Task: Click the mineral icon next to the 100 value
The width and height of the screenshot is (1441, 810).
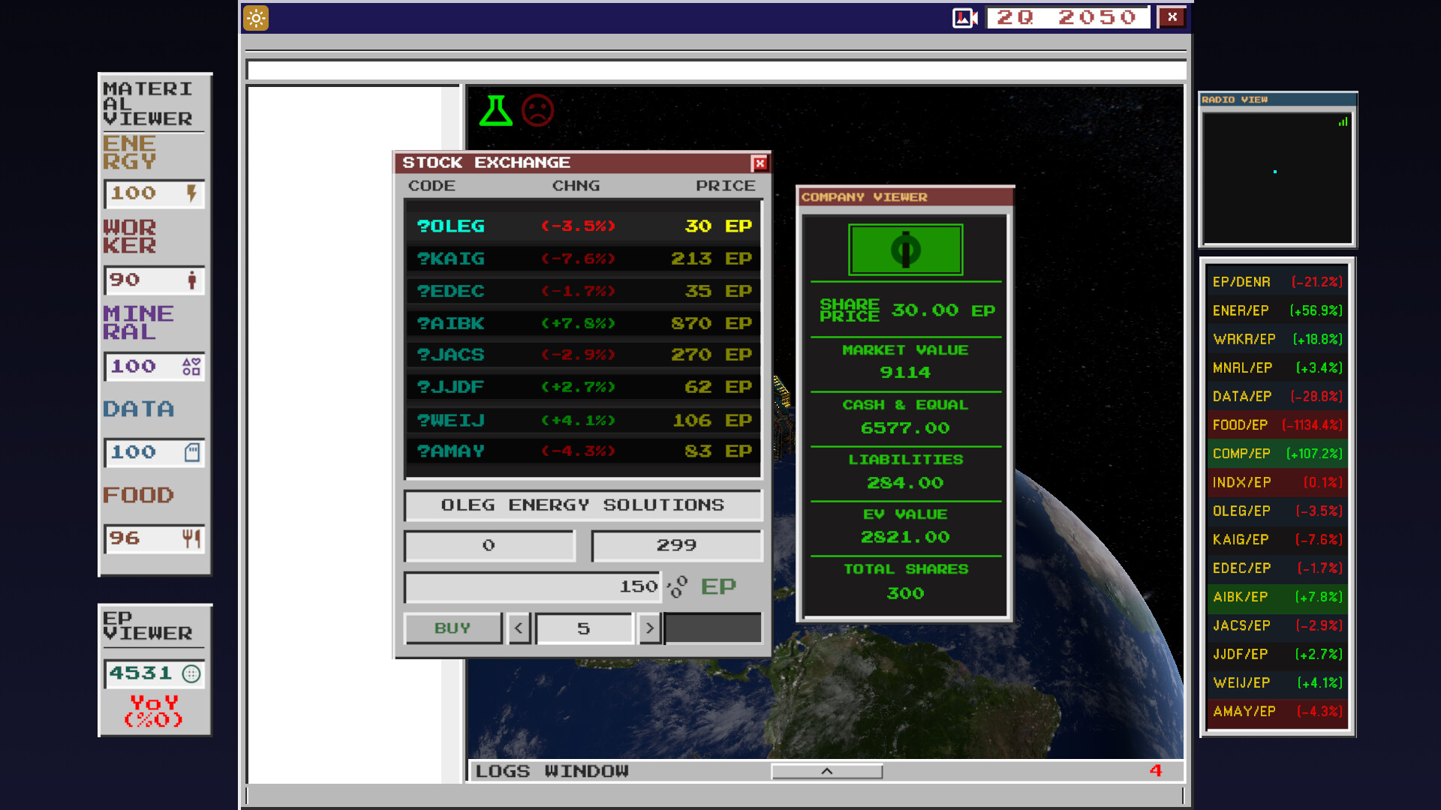Action: point(191,366)
